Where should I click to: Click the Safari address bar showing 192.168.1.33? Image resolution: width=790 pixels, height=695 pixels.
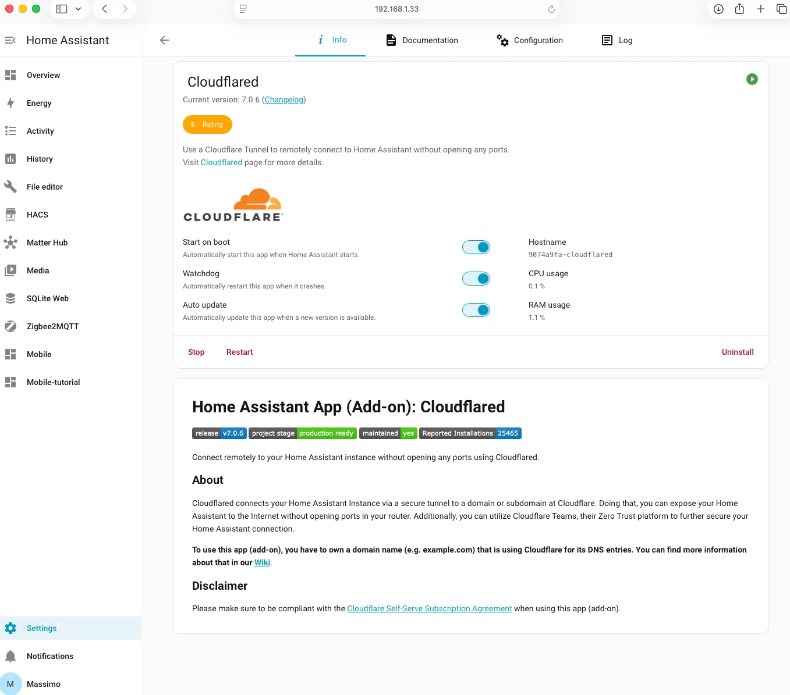(396, 9)
